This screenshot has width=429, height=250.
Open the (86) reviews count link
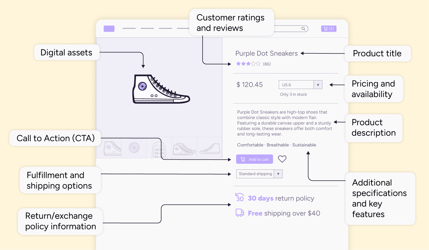coord(267,64)
